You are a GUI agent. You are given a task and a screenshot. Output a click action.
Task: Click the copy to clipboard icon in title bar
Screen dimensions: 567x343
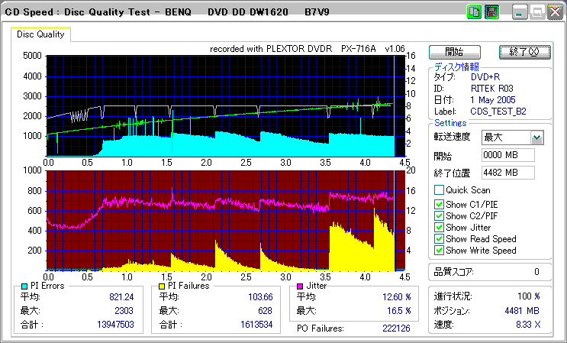point(474,12)
